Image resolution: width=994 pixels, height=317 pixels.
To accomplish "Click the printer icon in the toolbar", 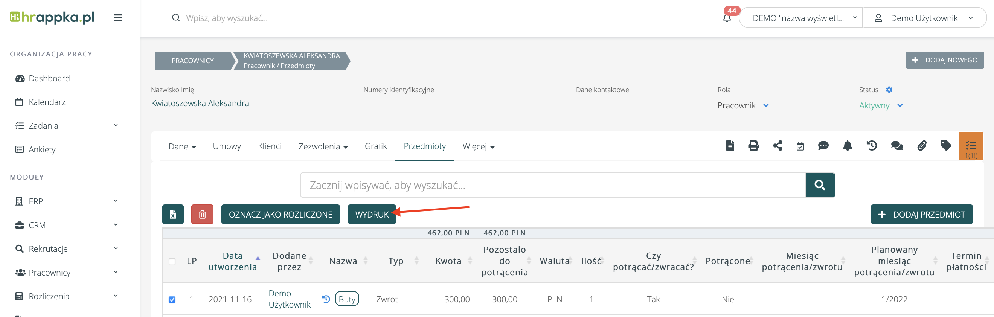I will click(x=753, y=146).
